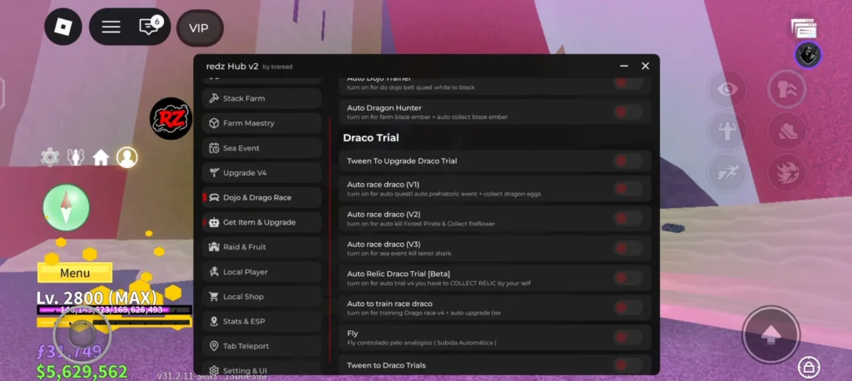
Task: Enable Auto race draco (V3) switch
Action: [x=627, y=249]
